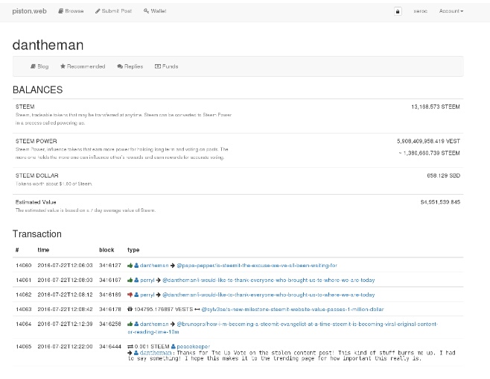
Task: Click the upvote thumb icon in row 14064
Action: click(x=130, y=324)
